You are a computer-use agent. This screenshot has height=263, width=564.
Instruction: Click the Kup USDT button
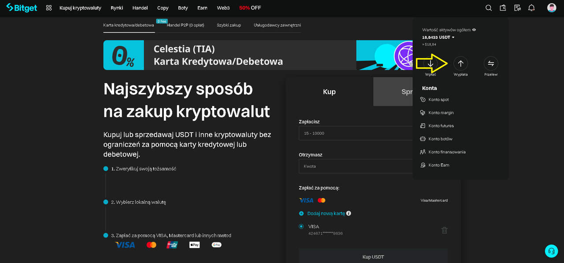(x=373, y=257)
